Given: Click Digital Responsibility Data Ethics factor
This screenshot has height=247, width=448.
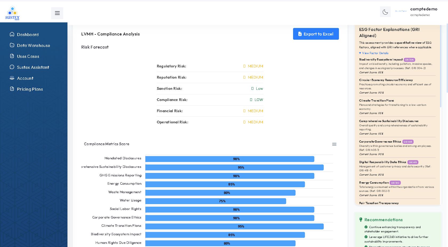Looking at the screenshot, I should point(382,162).
